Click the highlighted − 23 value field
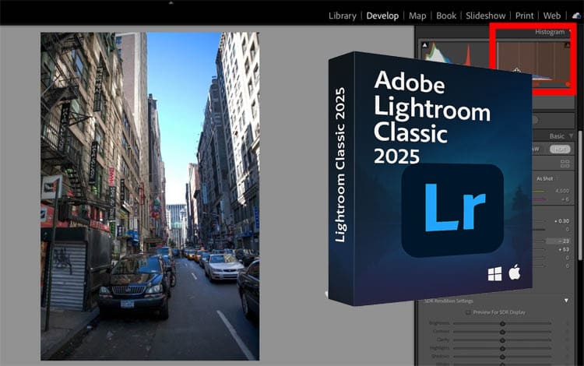The image size is (584, 366). click(558, 241)
